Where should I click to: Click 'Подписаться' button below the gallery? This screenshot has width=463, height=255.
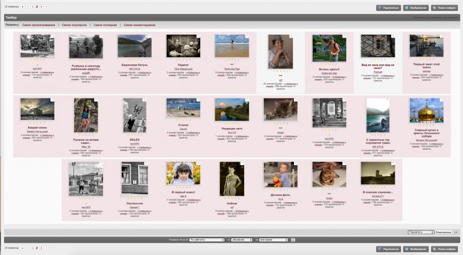tap(388, 249)
